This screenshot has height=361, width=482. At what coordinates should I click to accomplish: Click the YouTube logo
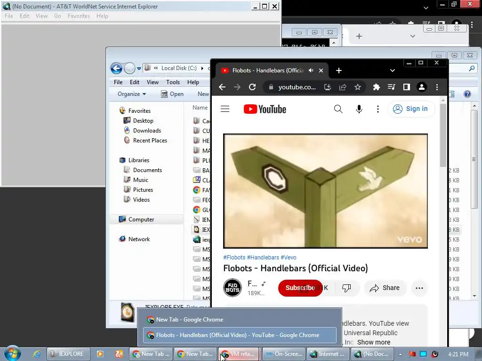click(x=265, y=109)
